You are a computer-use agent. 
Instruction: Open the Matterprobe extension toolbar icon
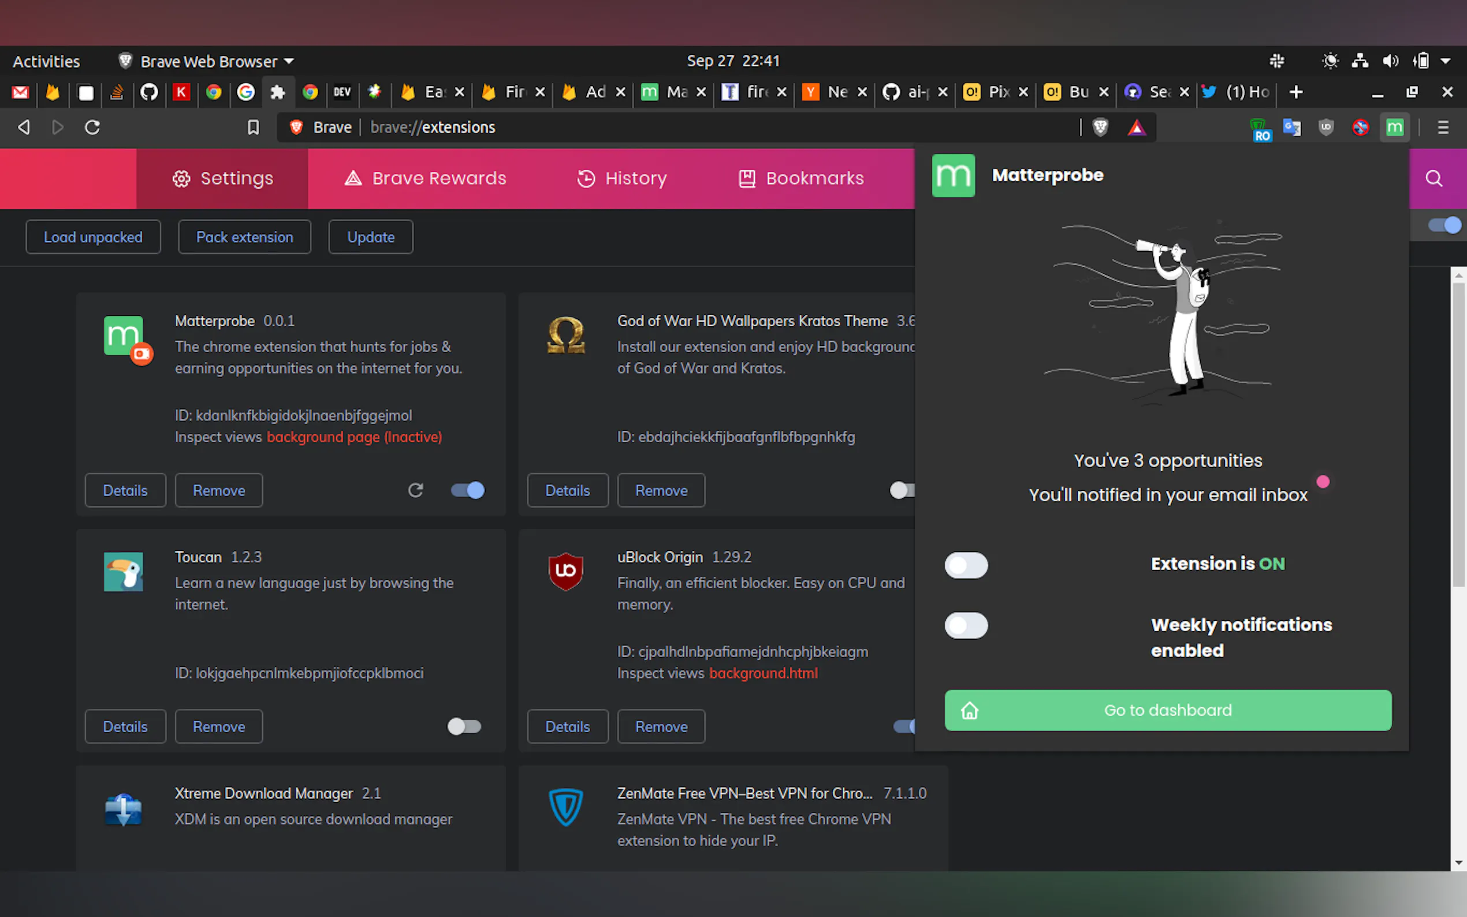point(1394,128)
